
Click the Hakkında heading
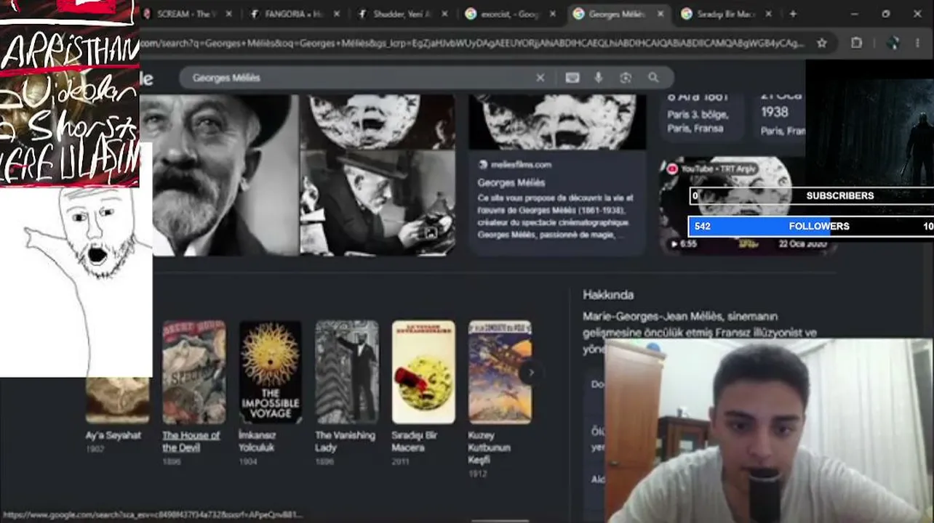[x=608, y=295]
